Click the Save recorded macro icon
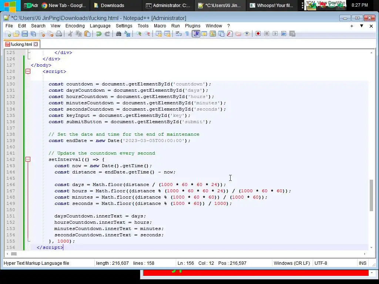 pyautogui.click(x=292, y=34)
